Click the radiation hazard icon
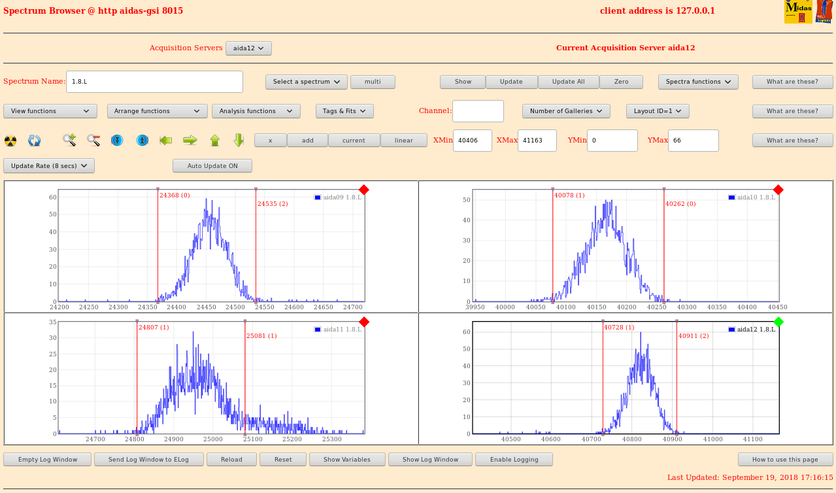This screenshot has width=836, height=493. pyautogui.click(x=10, y=141)
